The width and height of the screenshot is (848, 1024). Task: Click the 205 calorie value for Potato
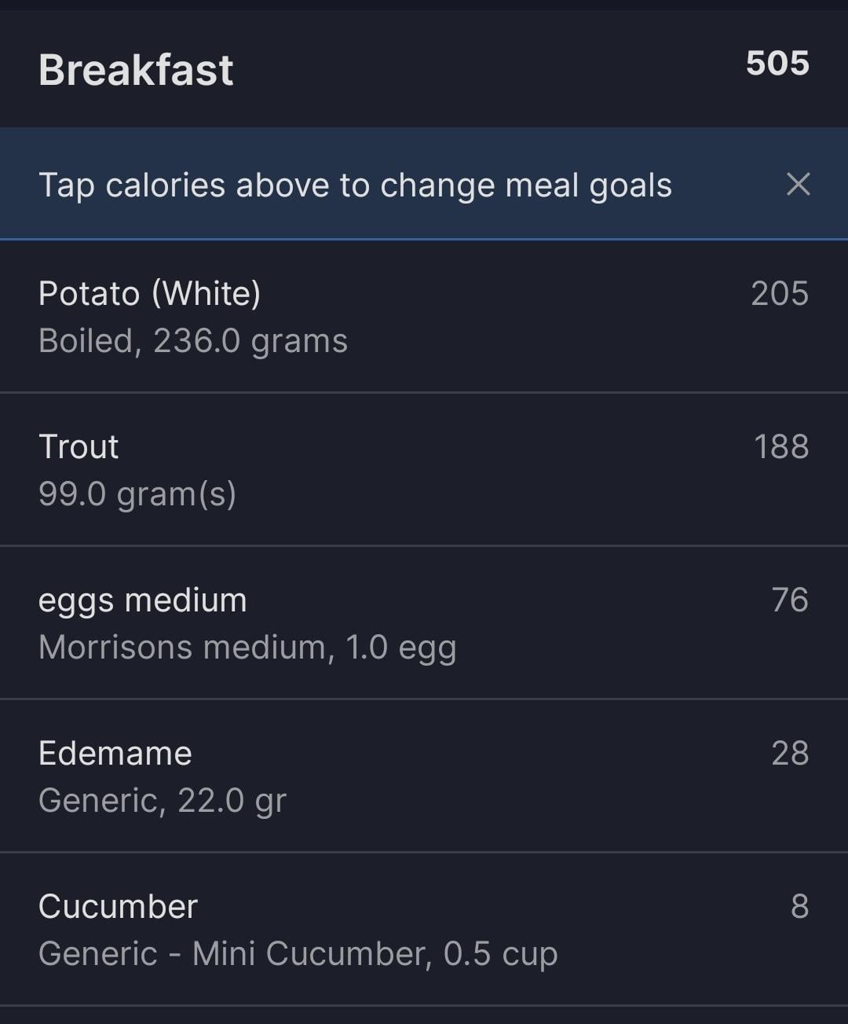[x=779, y=293]
